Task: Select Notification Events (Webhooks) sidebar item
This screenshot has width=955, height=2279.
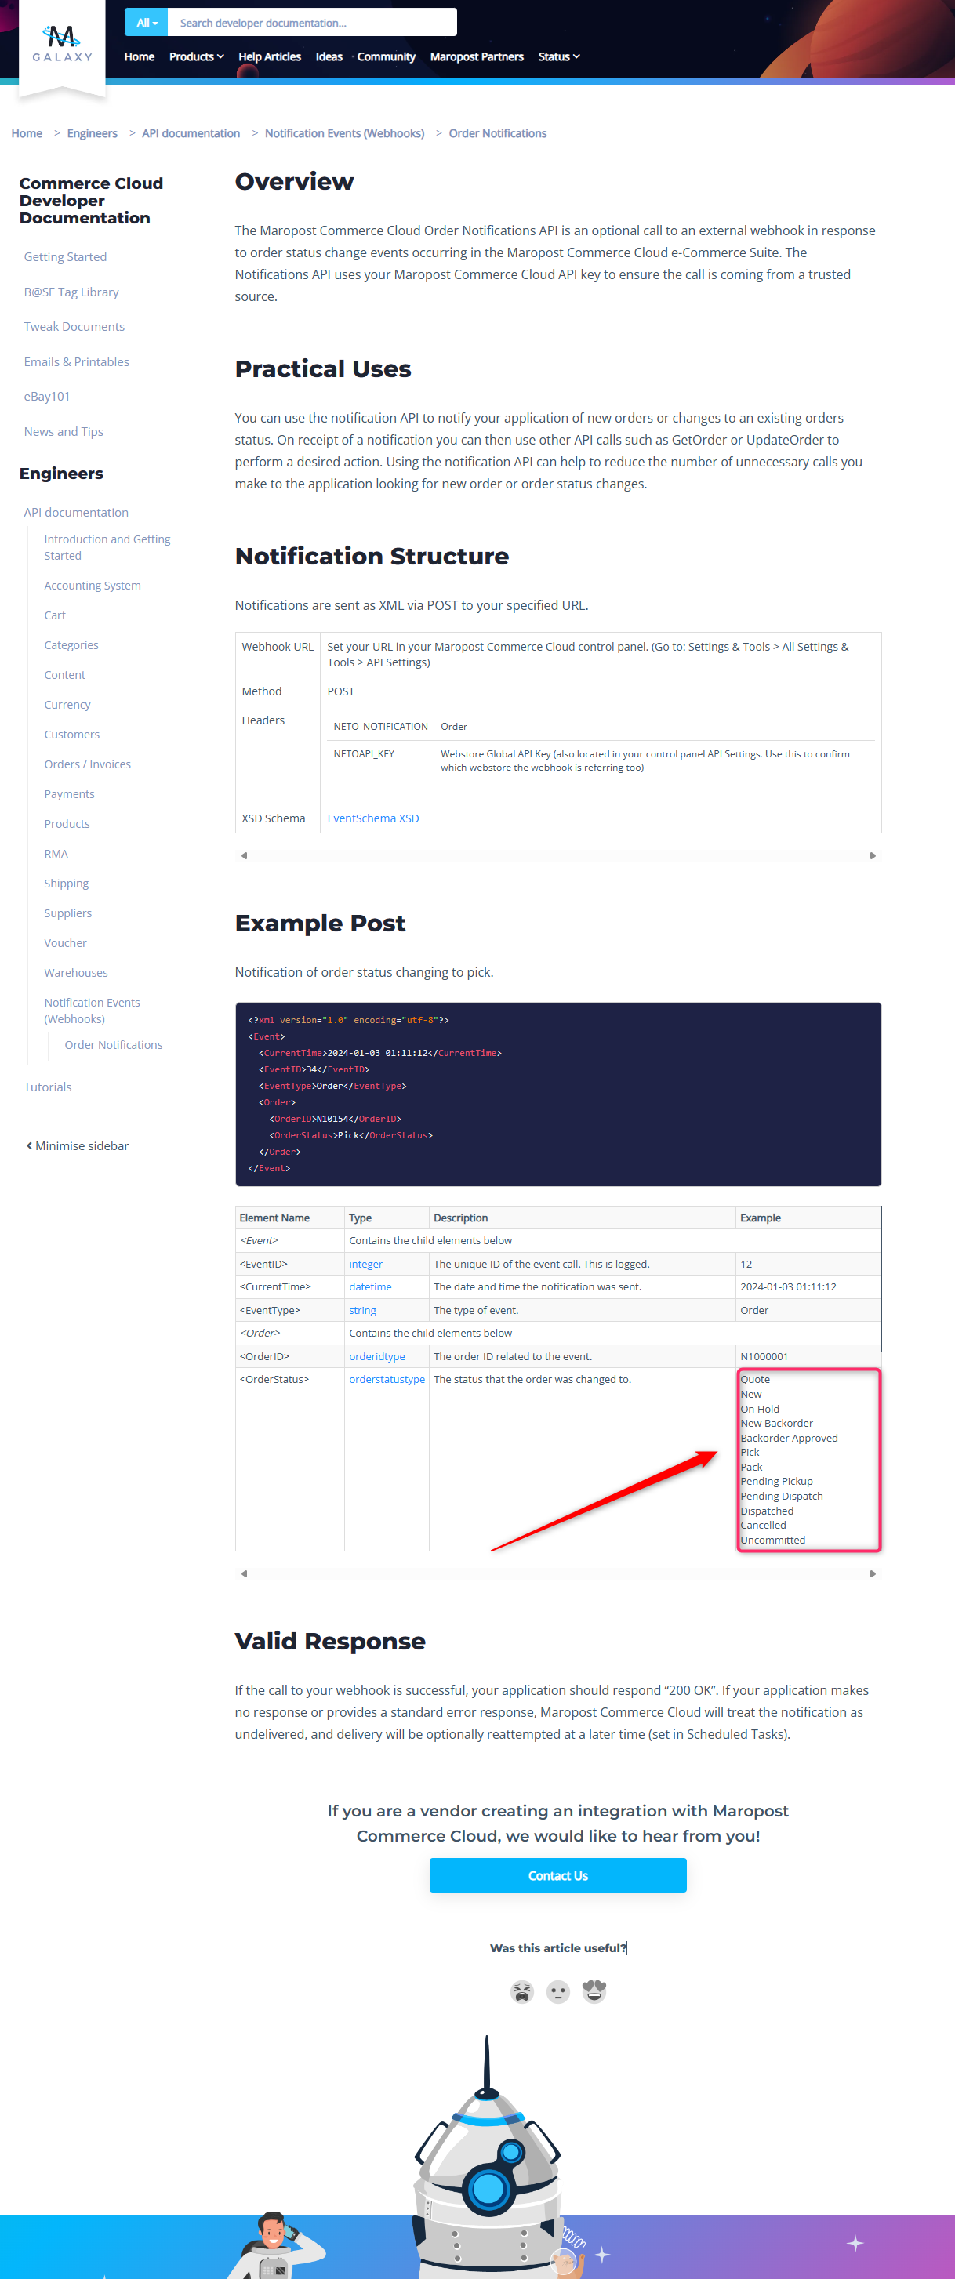Action: [x=92, y=1011]
